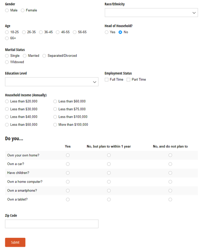Pick 'do not plan to' for Own a car
The image size is (203, 252).
coord(170,164)
